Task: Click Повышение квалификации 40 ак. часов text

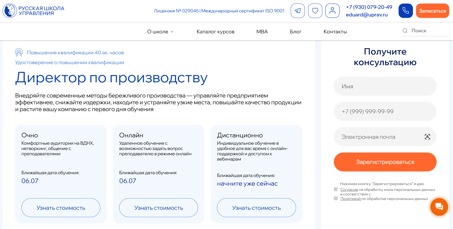Action: pyautogui.click(x=75, y=53)
